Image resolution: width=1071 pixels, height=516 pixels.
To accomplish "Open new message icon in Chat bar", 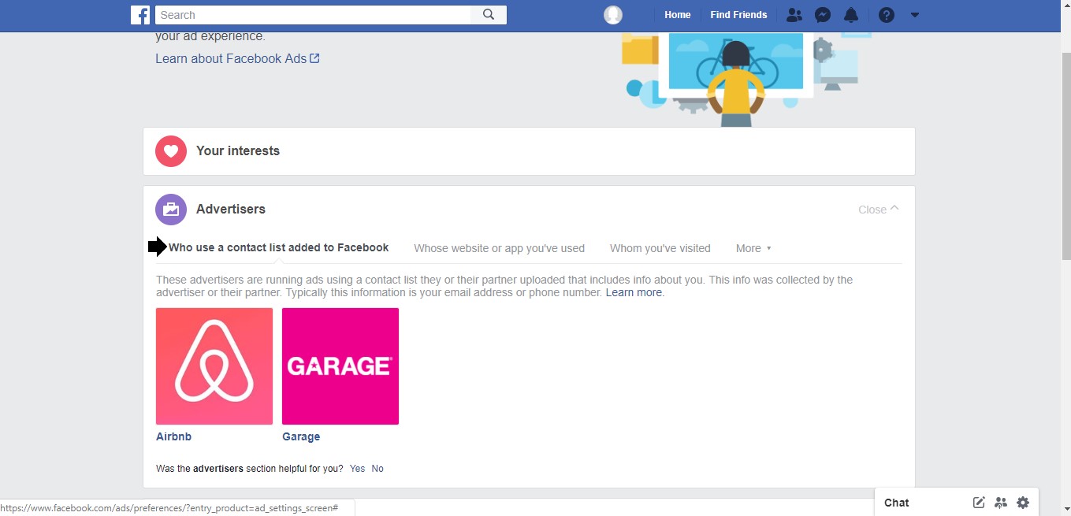I will (979, 503).
